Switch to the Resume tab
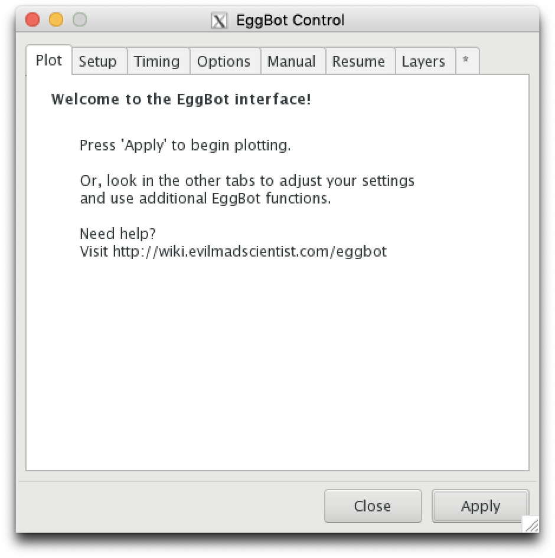 [359, 61]
